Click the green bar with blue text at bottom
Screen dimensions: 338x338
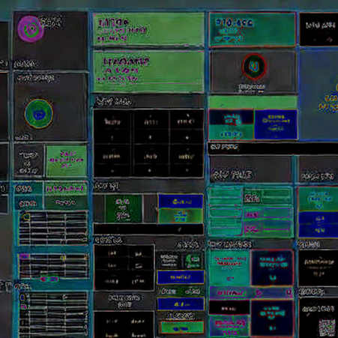pos(181,328)
